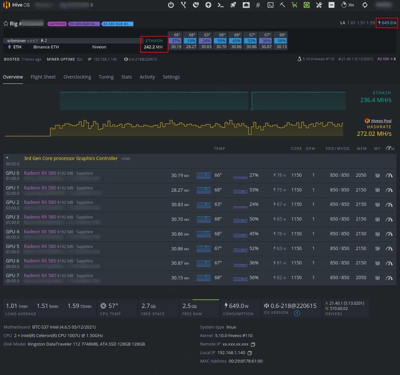Click the overclock all speedometer in table header

(390, 148)
